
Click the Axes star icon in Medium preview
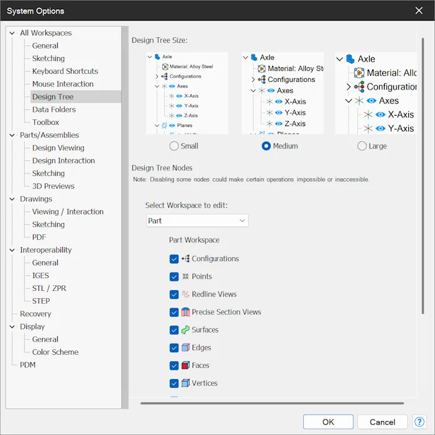(262, 91)
